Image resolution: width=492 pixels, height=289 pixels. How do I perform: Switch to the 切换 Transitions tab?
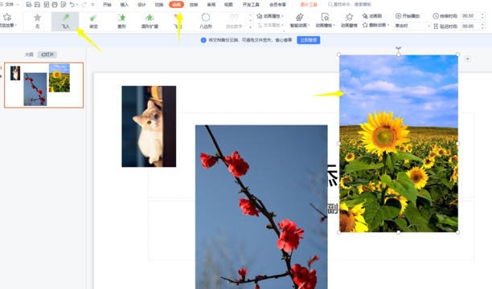pyautogui.click(x=159, y=4)
